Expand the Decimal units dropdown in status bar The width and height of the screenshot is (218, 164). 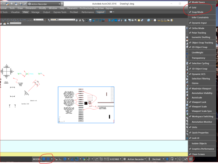pyautogui.click(x=163, y=159)
